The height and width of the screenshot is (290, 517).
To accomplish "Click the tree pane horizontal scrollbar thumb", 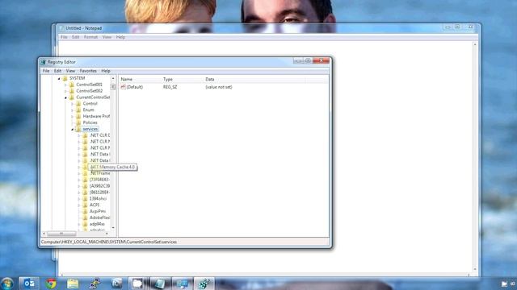I will [x=61, y=234].
